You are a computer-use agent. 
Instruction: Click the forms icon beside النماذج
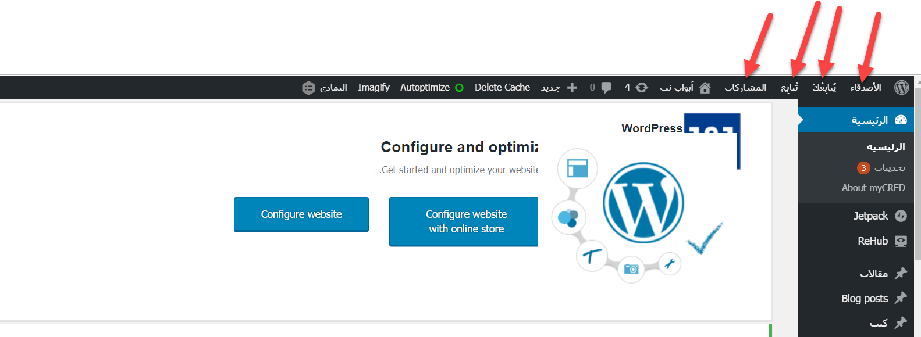(308, 88)
